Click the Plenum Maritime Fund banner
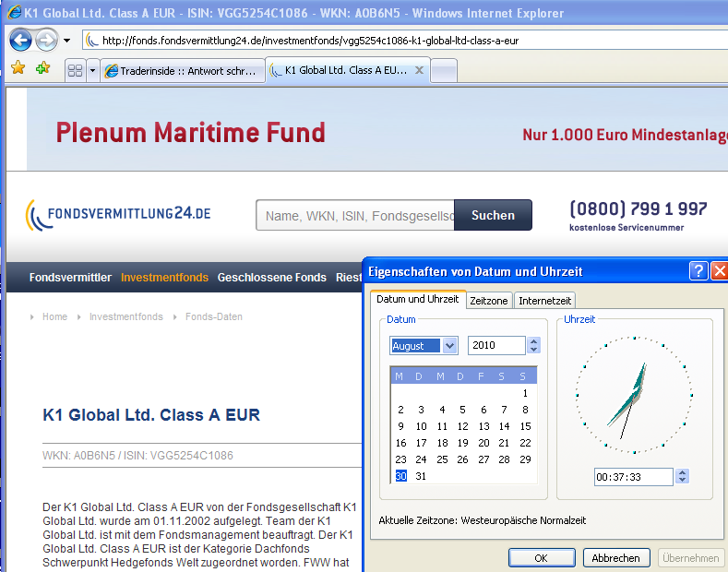728x572 pixels. [377, 129]
